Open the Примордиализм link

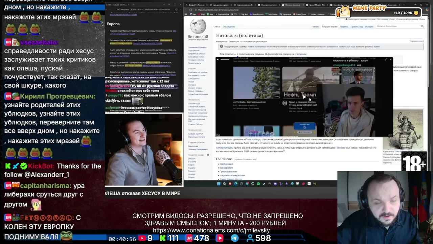coord(228,172)
